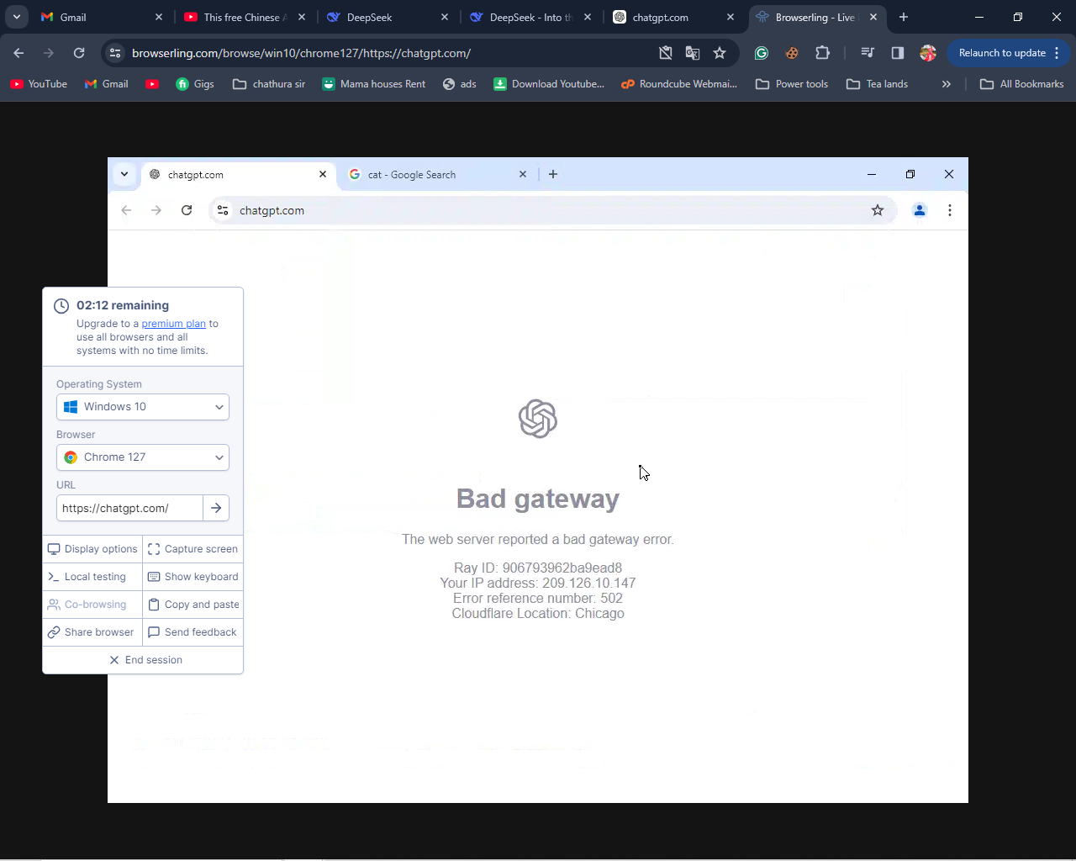Switch to This free Chinese YouTube tab
The height and width of the screenshot is (861, 1076).
[244, 17]
